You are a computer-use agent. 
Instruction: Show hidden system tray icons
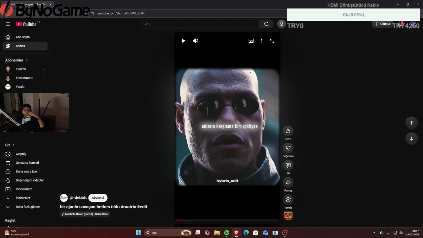pos(374,233)
